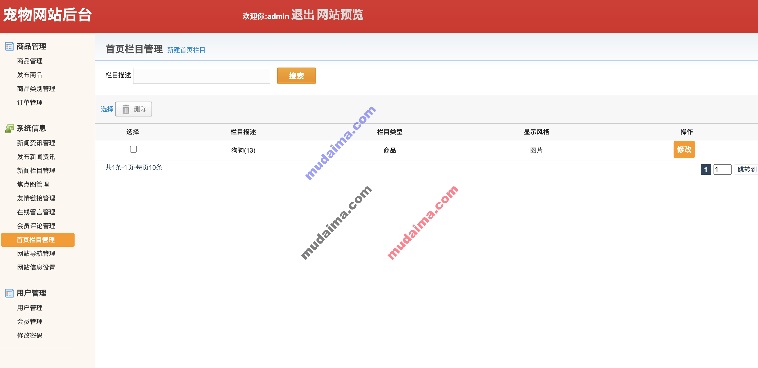Viewport: 758px width, 368px height.
Task: Select the highlighted 首页栏目管理 item
Action: click(x=38, y=240)
